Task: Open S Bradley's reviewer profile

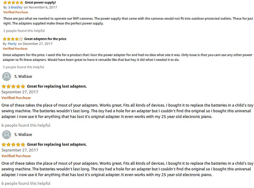Action: point(15,7)
